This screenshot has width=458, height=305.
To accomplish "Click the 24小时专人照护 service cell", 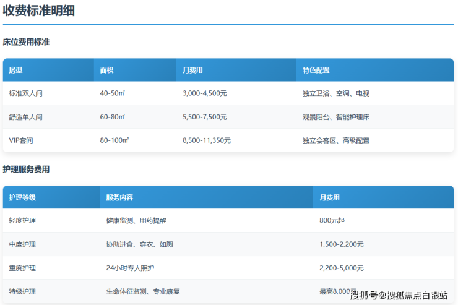I will click(x=130, y=268).
